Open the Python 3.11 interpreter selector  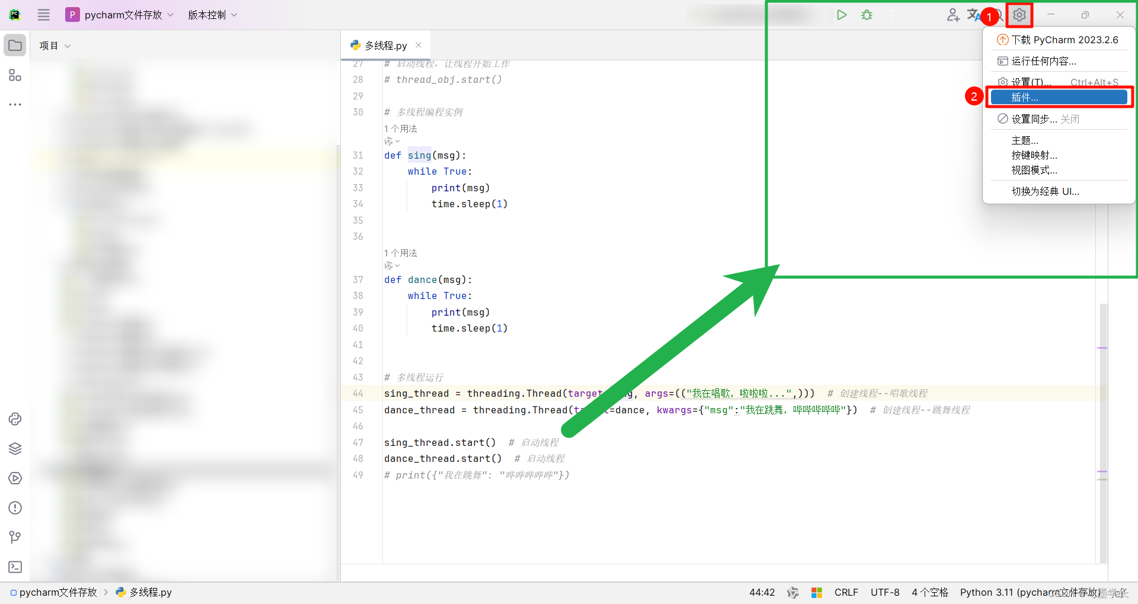pos(1031,592)
